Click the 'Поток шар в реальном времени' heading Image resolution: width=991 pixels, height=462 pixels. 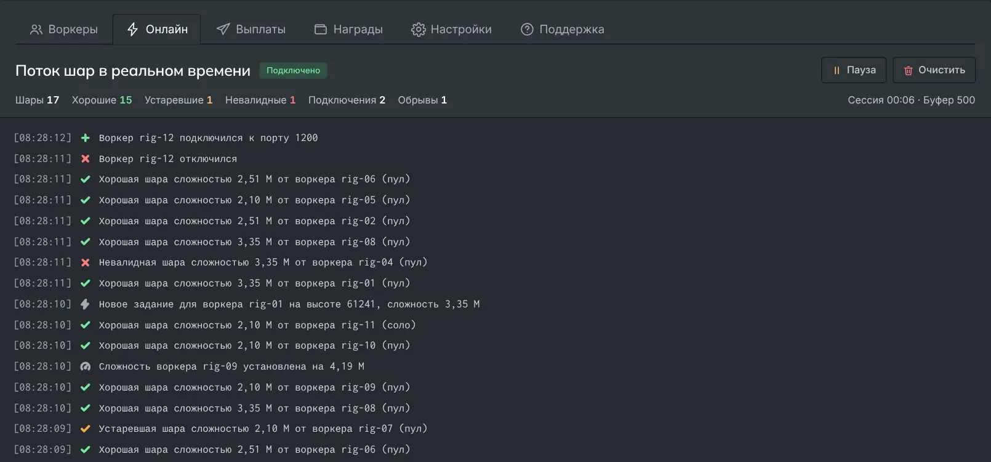coord(133,71)
